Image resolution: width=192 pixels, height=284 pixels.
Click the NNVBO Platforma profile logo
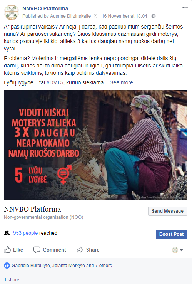12,12
